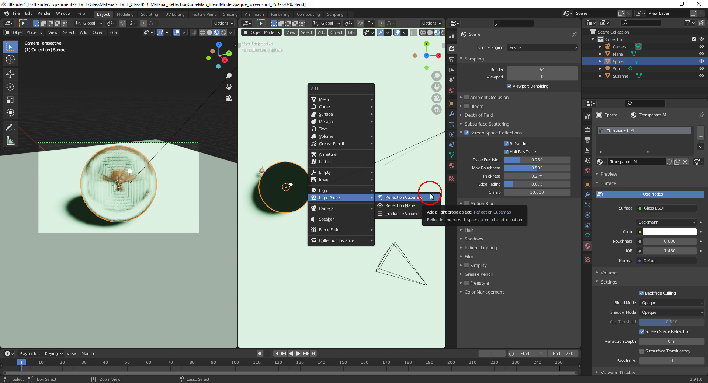Screen dimensions: 708x383
Task: Disable Screen Space Reflections
Action: (x=466, y=133)
